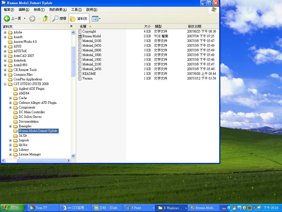Image resolution: width=282 pixels, height=212 pixels.
Task: Sort files by 名稱 column header
Action: click(101, 26)
